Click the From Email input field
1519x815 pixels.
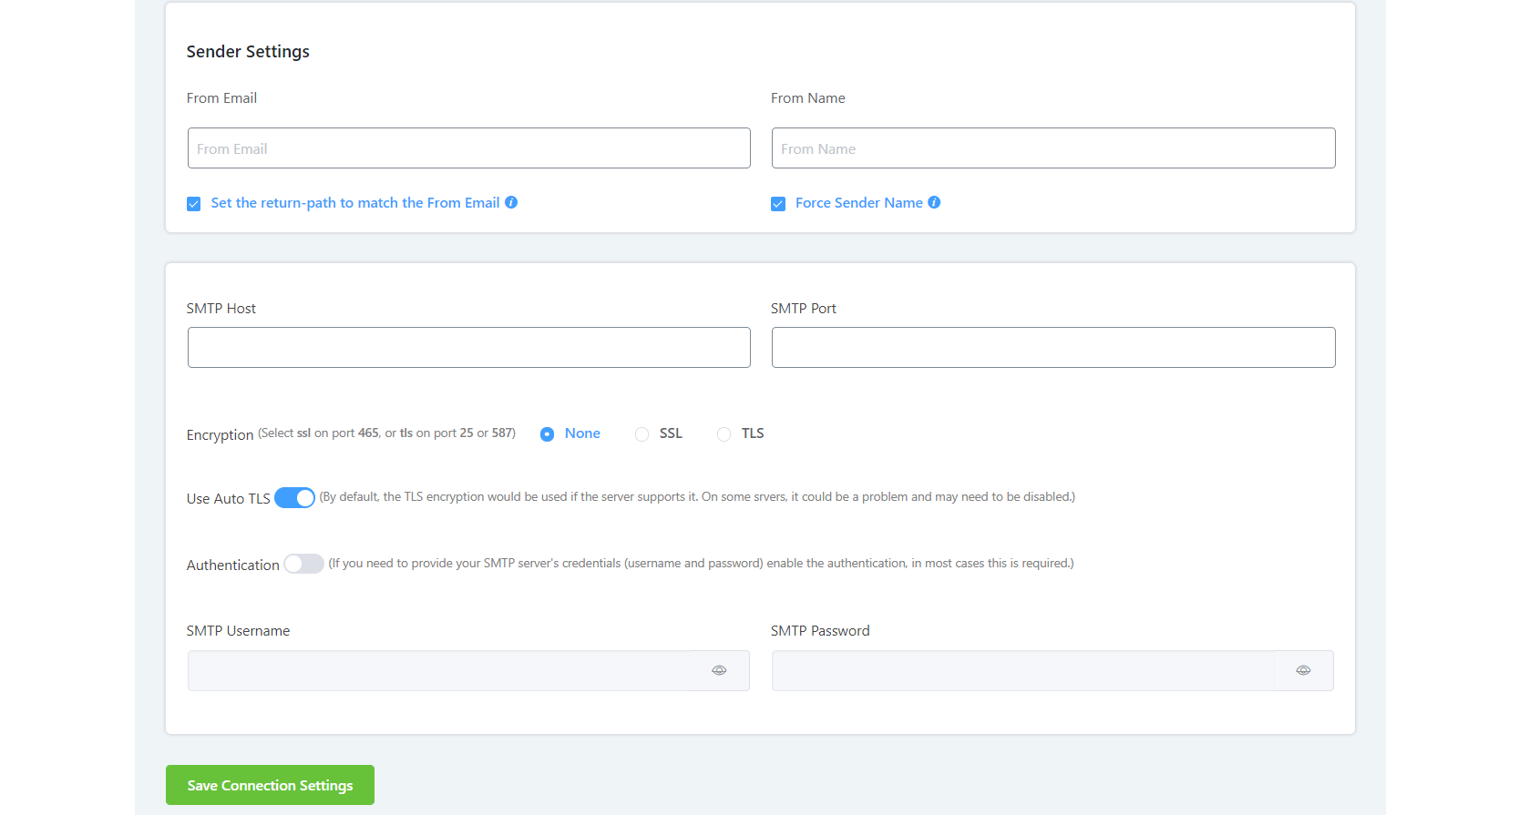coord(469,148)
